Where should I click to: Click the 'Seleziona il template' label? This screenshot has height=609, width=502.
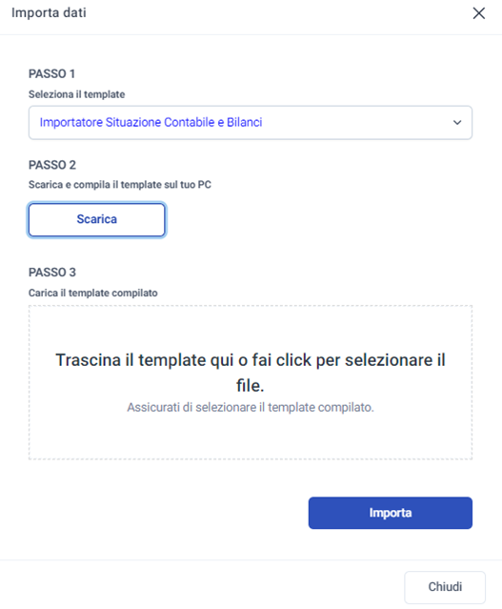[x=77, y=94]
